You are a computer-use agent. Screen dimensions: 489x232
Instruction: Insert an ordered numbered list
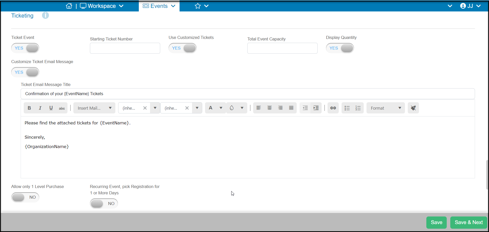point(358,108)
